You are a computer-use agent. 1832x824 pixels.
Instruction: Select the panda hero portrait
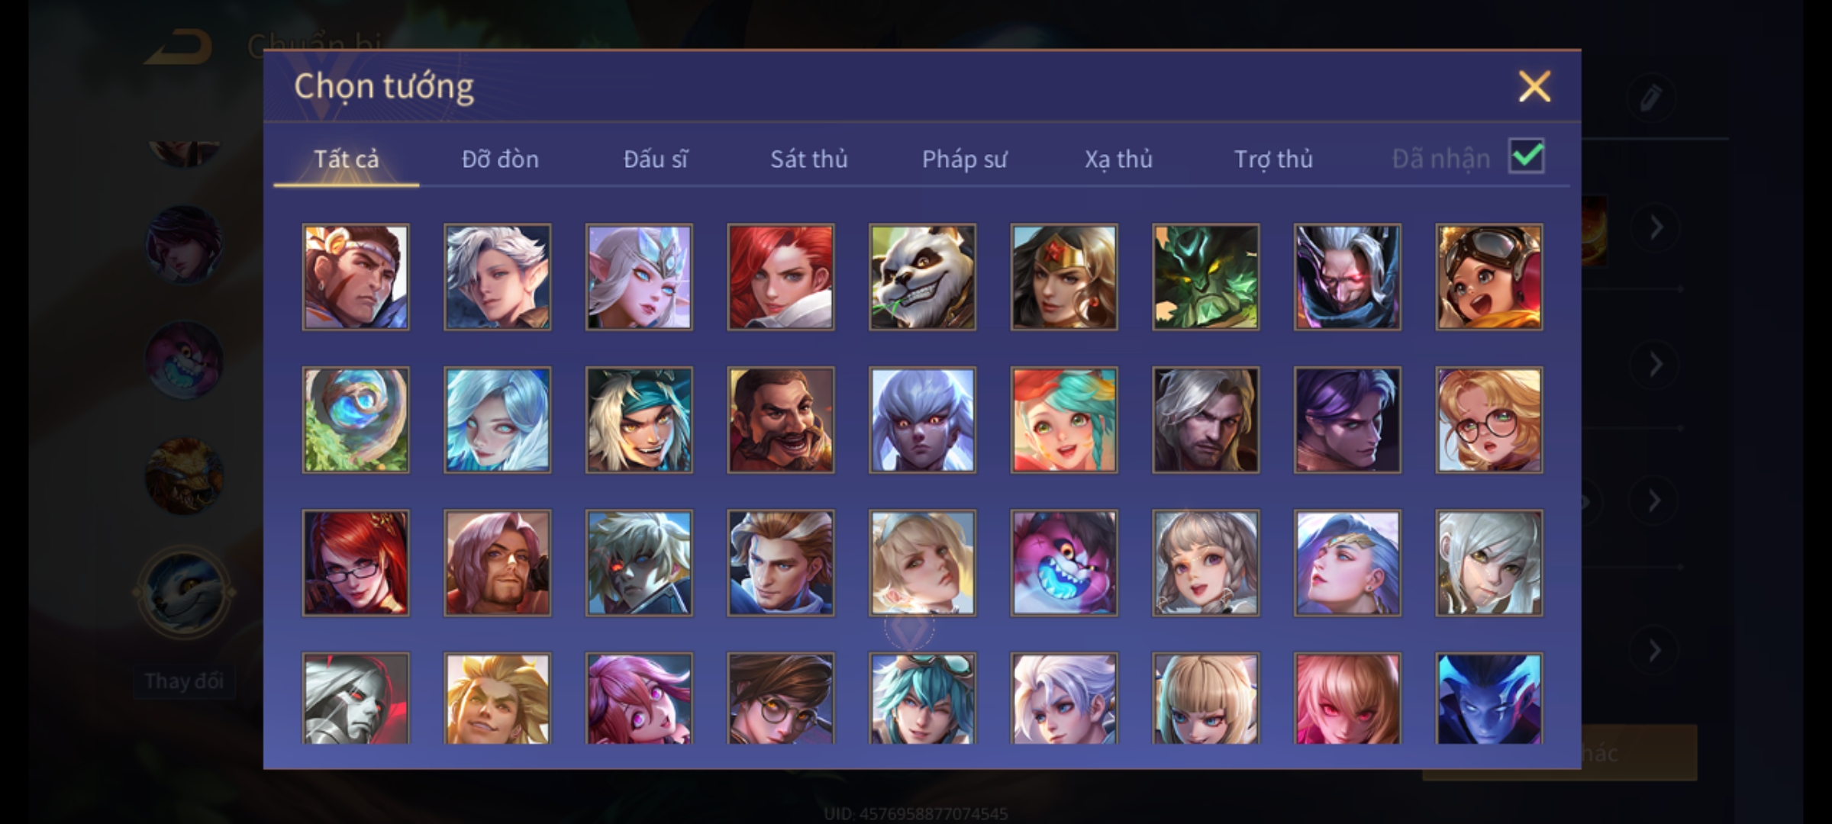pyautogui.click(x=922, y=277)
